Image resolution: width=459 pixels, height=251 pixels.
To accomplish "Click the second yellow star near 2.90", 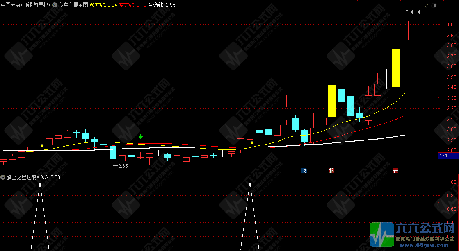I will point(252,143).
